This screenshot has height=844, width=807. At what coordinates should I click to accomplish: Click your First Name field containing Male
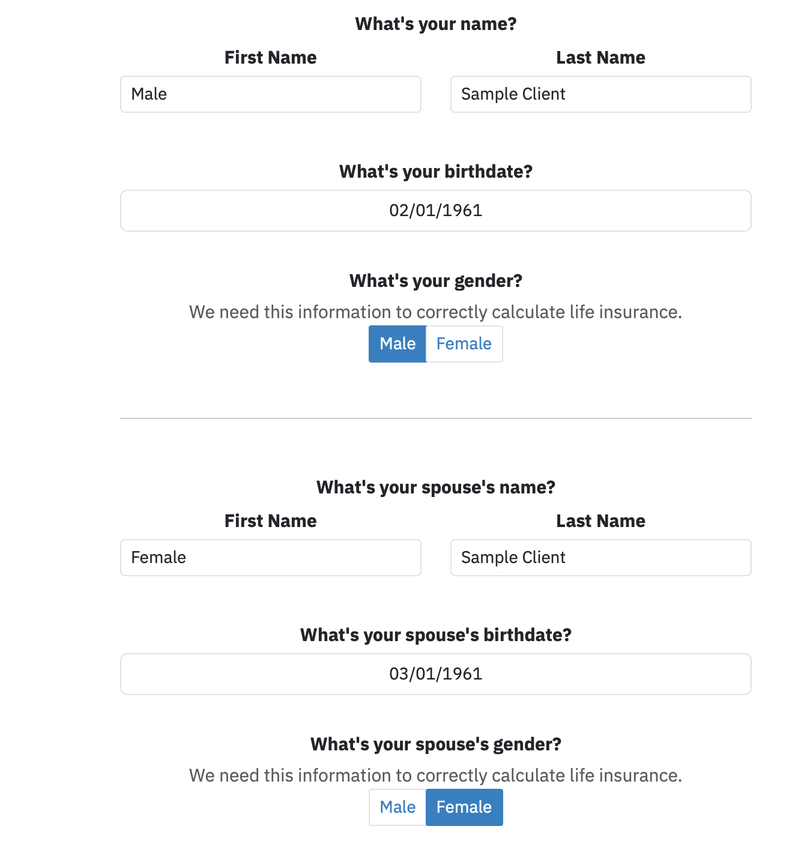click(x=271, y=94)
